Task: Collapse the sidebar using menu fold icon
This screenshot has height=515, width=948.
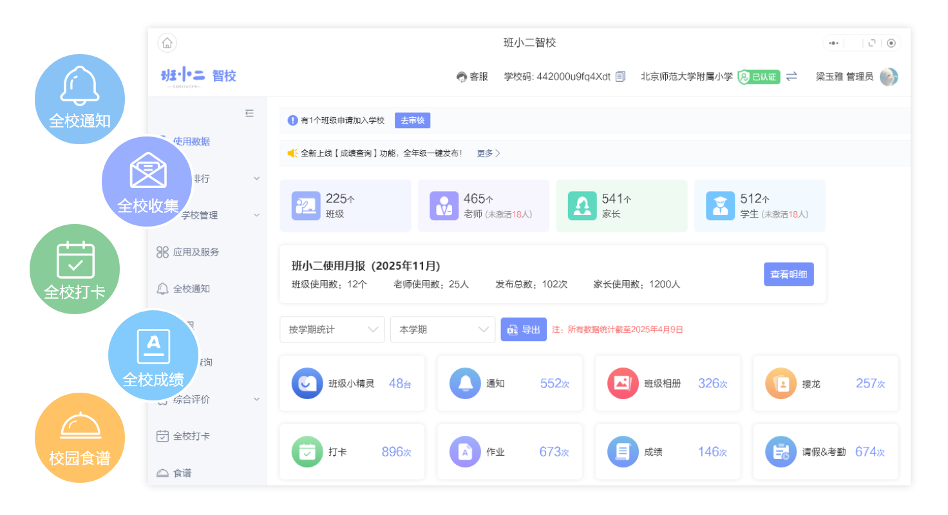Action: [249, 113]
